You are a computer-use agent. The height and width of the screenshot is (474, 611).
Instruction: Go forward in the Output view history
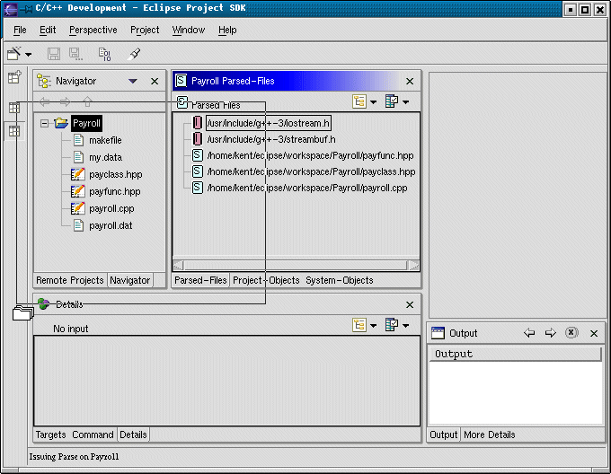tap(551, 333)
